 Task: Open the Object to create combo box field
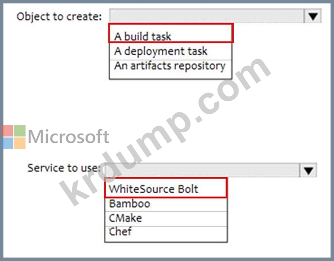click(x=207, y=16)
